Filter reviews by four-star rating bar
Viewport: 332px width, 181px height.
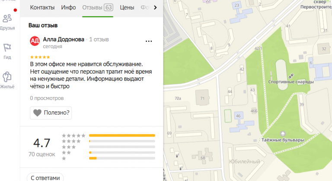click(122, 141)
